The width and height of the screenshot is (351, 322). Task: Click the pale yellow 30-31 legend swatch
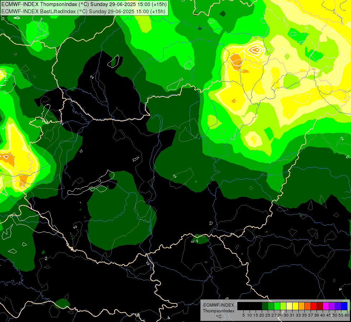289,306
